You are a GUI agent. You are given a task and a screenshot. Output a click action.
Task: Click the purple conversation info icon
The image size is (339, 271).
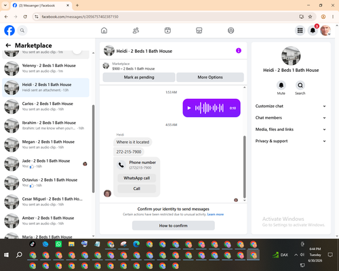(239, 51)
